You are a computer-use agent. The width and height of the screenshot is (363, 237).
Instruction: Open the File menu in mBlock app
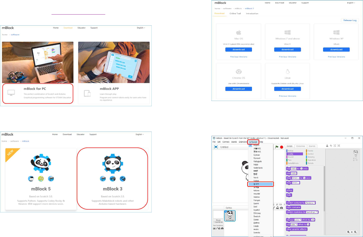pyautogui.click(x=214, y=142)
